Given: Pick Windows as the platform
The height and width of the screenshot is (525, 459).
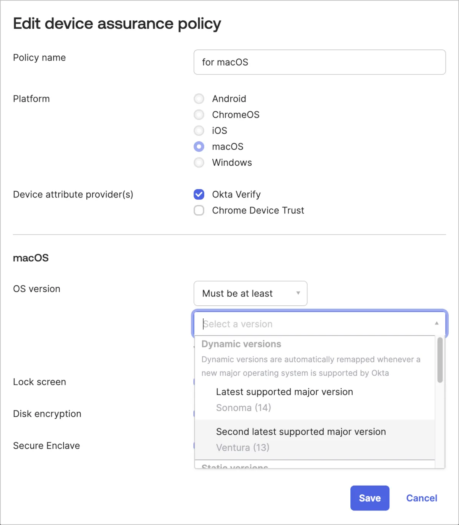Looking at the screenshot, I should point(199,163).
